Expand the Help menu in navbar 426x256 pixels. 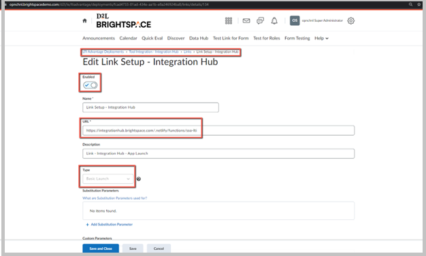pyautogui.click(x=321, y=38)
